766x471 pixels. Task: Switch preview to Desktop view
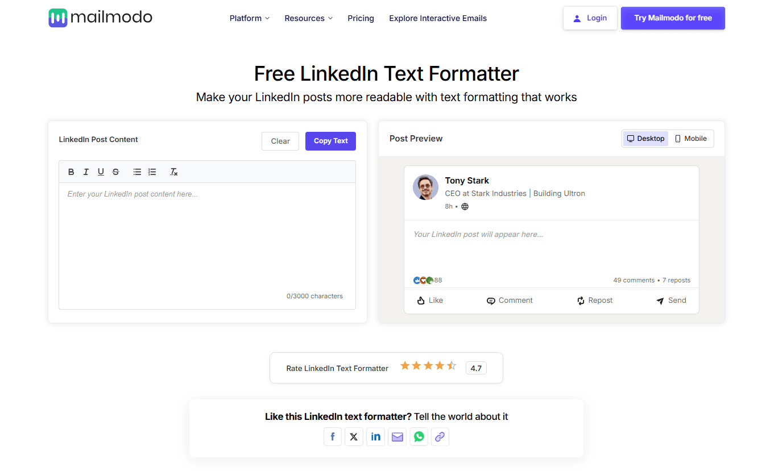pos(645,139)
